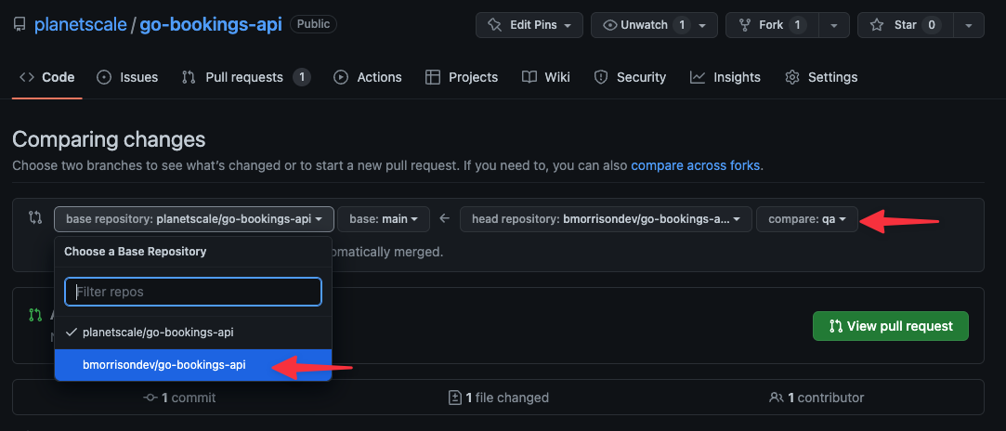Image resolution: width=1006 pixels, height=431 pixels.
Task: Open the planetscale owner link
Action: [x=80, y=25]
